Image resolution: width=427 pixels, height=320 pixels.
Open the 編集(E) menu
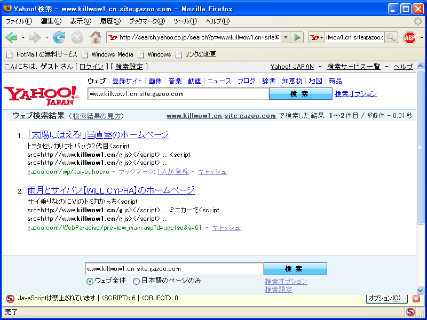click(51, 21)
